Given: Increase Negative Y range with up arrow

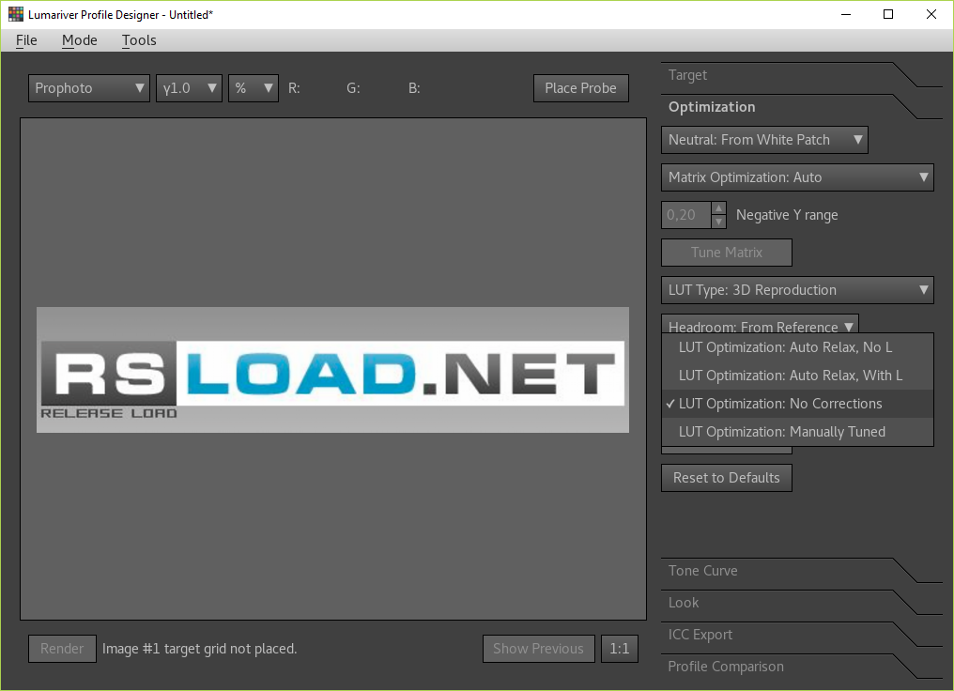Looking at the screenshot, I should pyautogui.click(x=718, y=208).
